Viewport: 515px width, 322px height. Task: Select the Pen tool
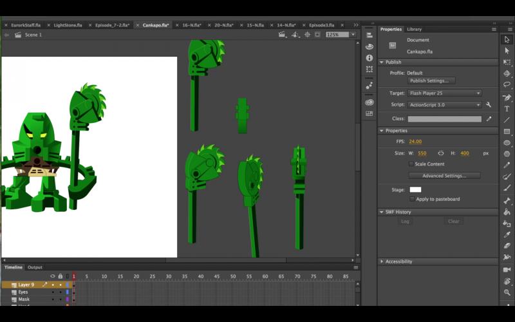click(507, 97)
